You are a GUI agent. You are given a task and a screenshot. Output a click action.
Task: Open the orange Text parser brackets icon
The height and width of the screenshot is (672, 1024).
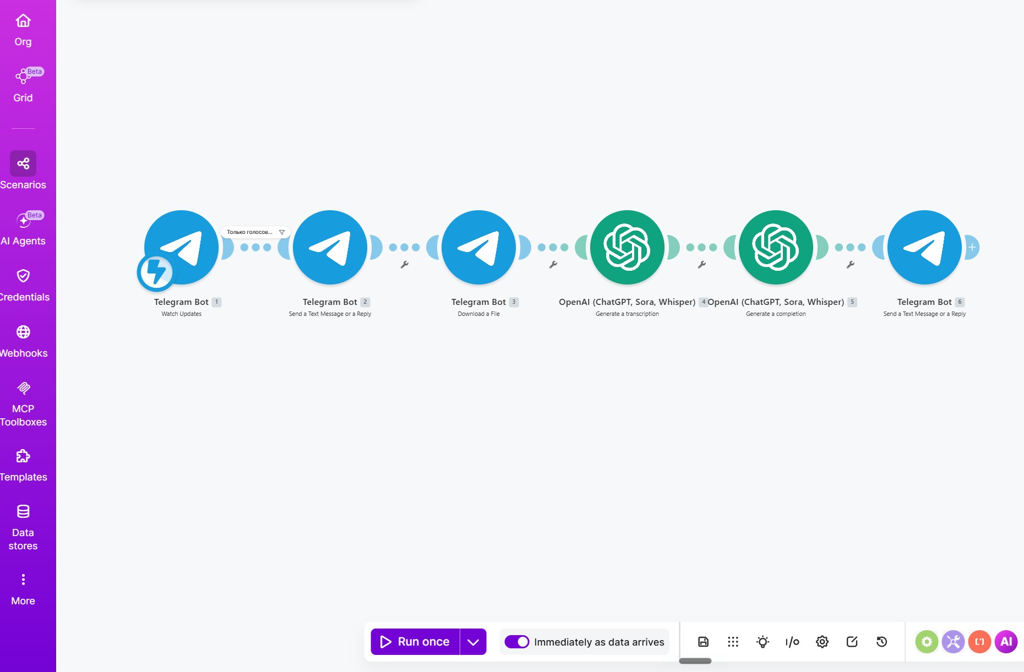979,642
